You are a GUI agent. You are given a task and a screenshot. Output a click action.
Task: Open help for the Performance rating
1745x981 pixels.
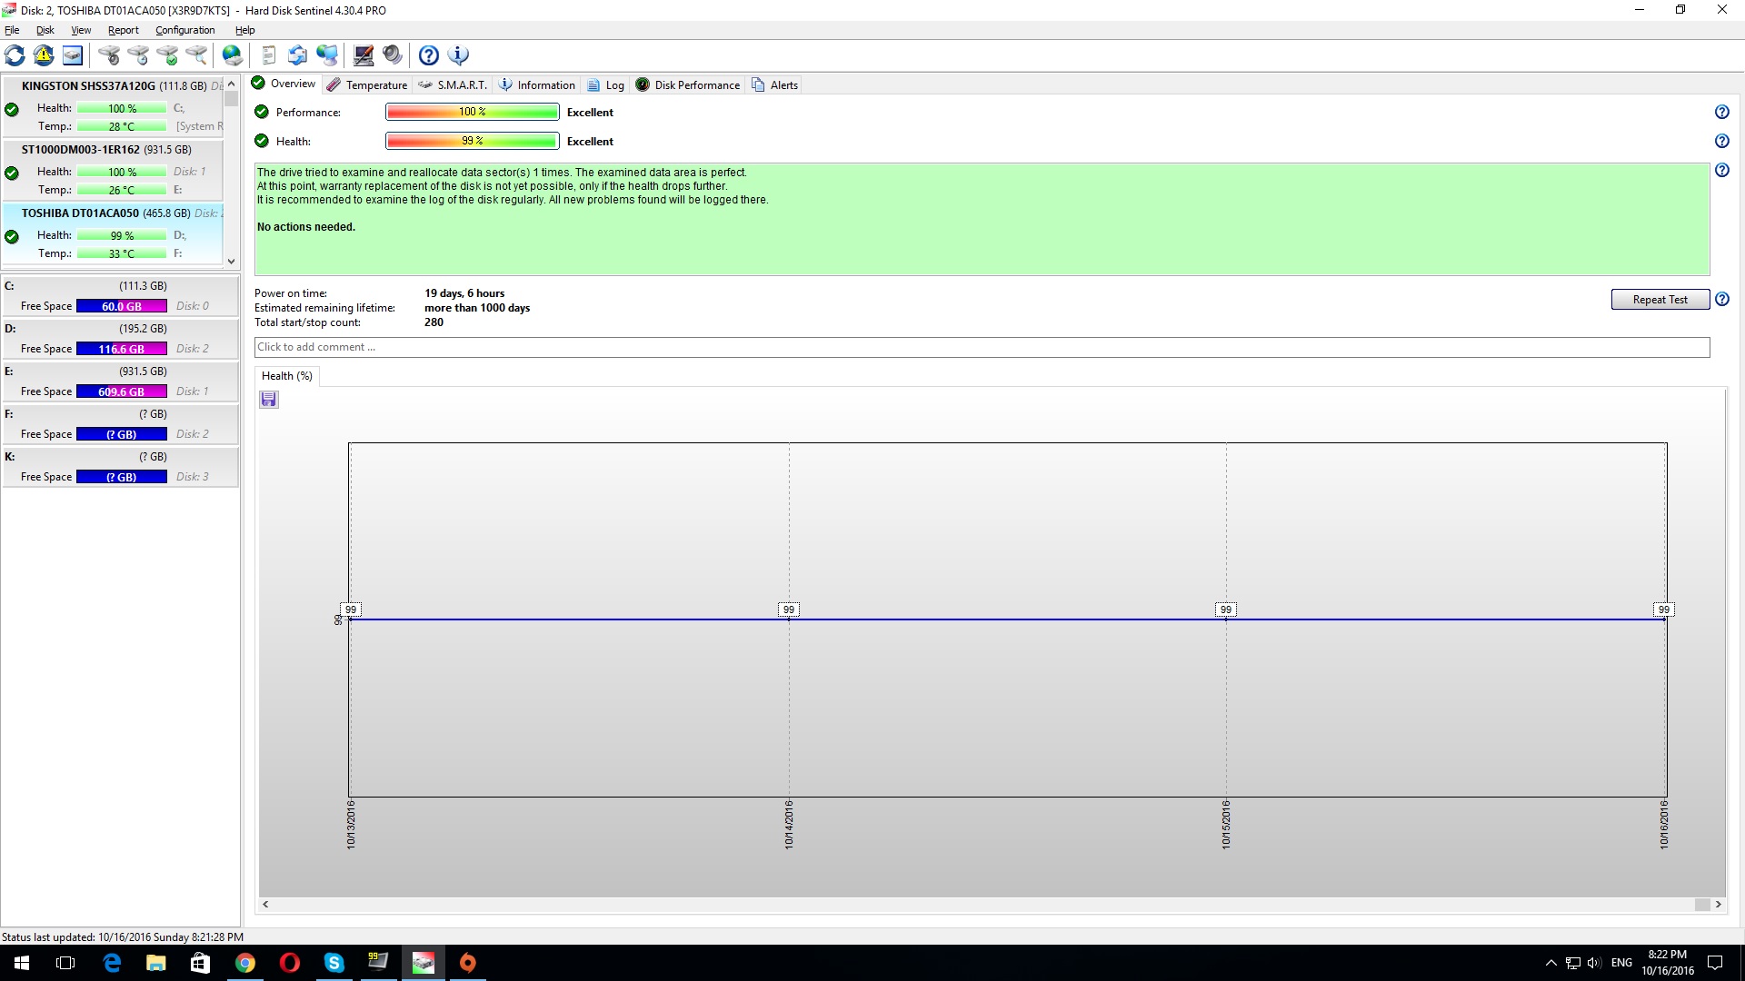pos(1721,112)
